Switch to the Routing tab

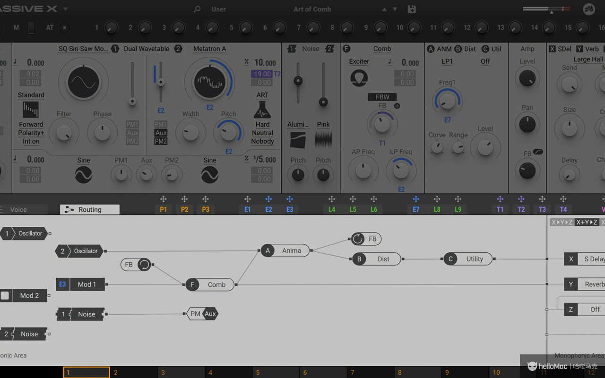[90, 209]
